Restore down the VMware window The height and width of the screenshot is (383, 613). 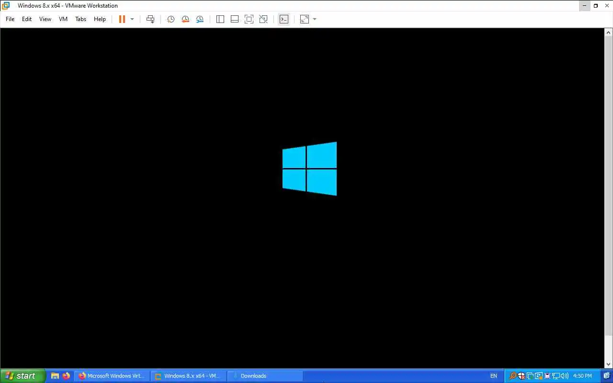click(596, 6)
